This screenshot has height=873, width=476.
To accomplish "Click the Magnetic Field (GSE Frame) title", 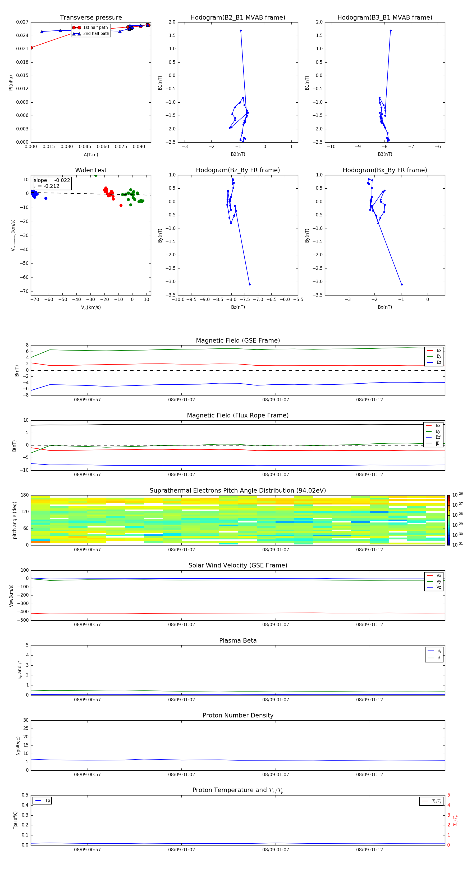I will tap(237, 340).
